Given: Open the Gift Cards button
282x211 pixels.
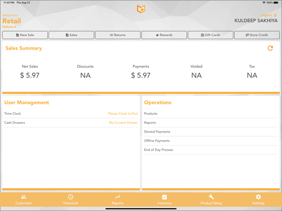Looking at the screenshot, I should [211, 35].
